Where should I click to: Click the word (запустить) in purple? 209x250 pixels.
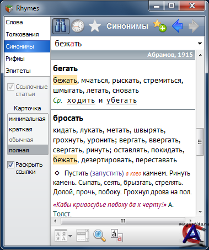pos(107,173)
